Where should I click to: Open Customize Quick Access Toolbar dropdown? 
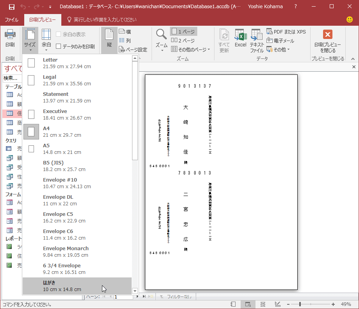[50, 7]
